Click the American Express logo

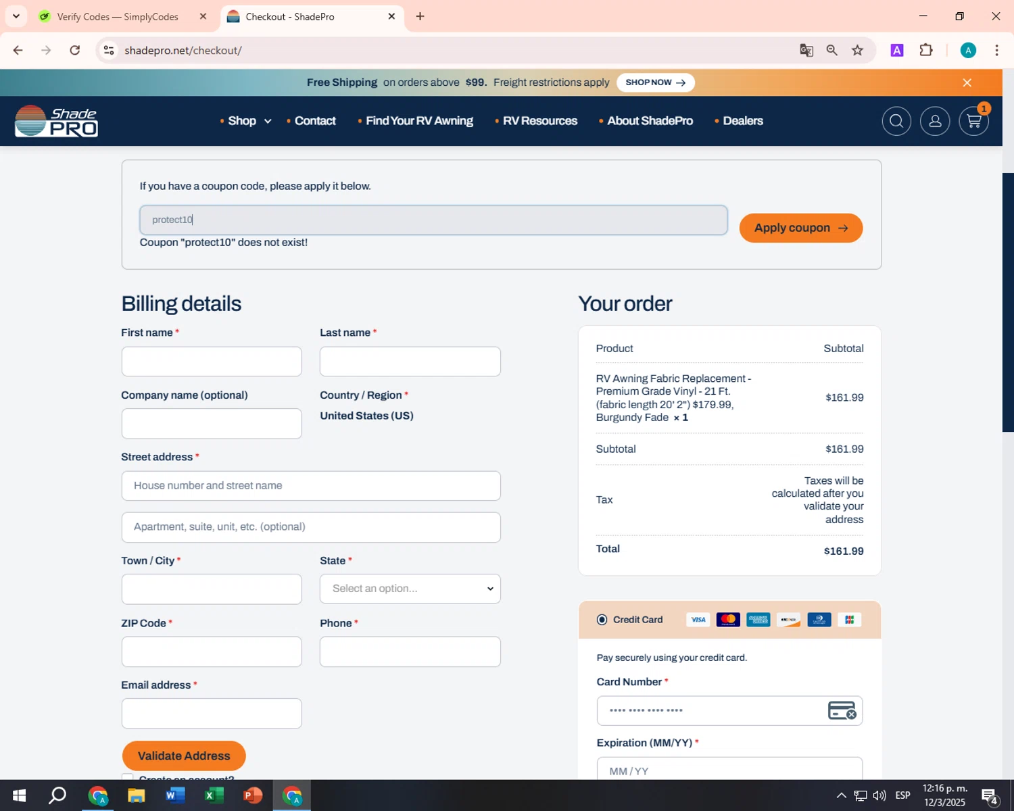point(758,620)
